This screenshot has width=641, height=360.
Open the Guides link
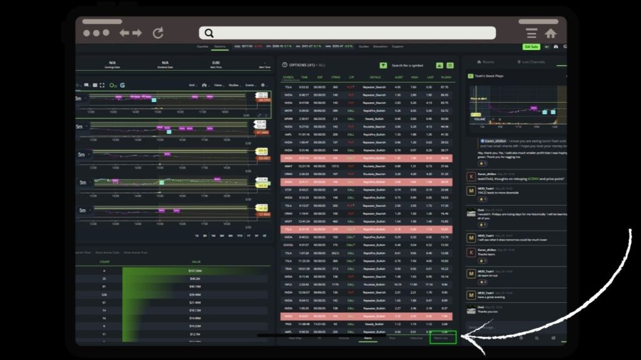click(364, 46)
